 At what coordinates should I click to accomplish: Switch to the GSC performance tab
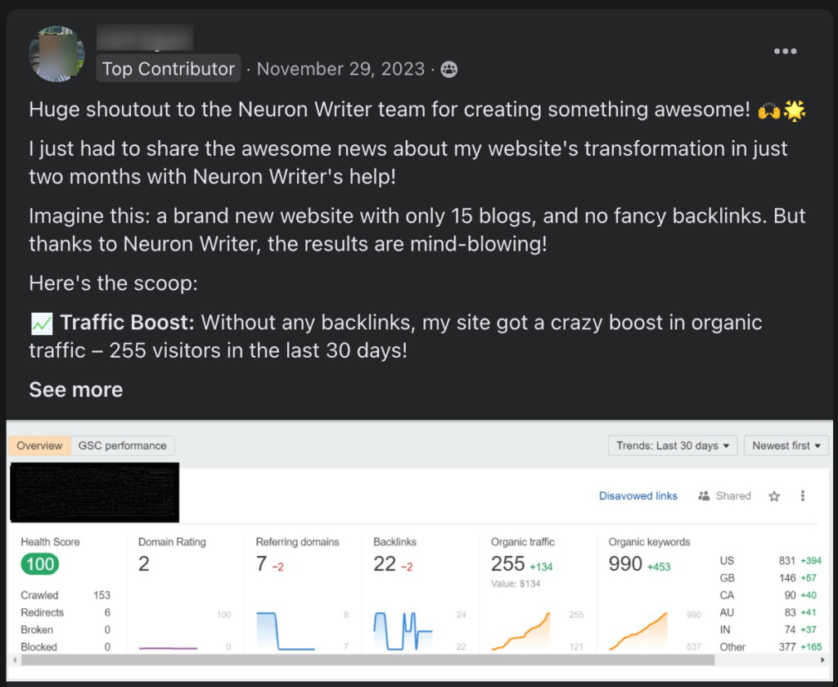tap(122, 445)
